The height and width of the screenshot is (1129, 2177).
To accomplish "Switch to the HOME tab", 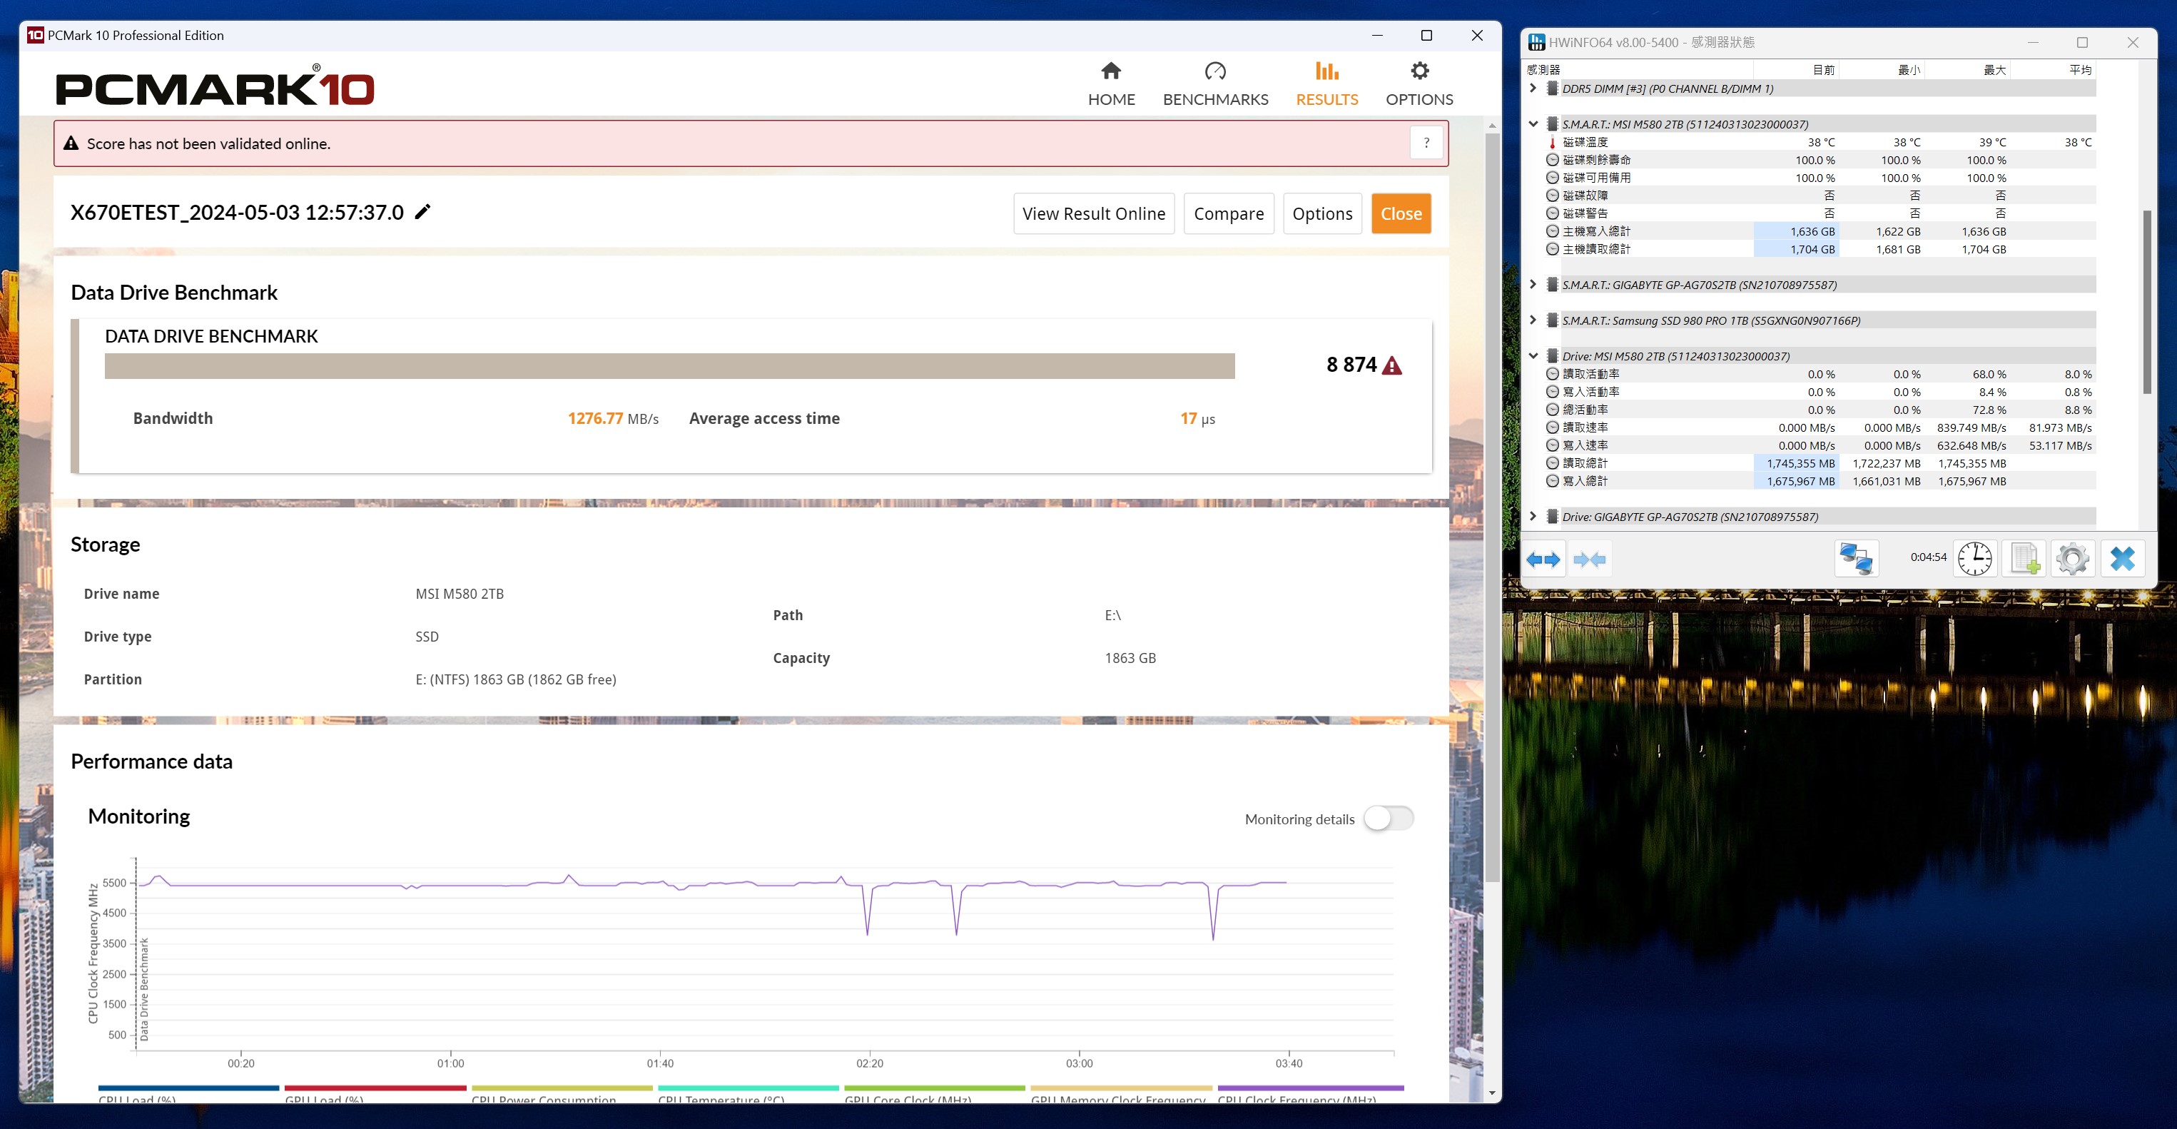I will [x=1111, y=83].
